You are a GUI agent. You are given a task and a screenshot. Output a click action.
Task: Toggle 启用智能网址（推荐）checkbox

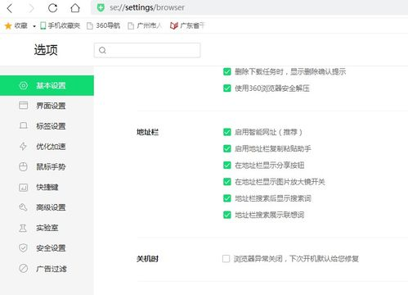(x=227, y=132)
